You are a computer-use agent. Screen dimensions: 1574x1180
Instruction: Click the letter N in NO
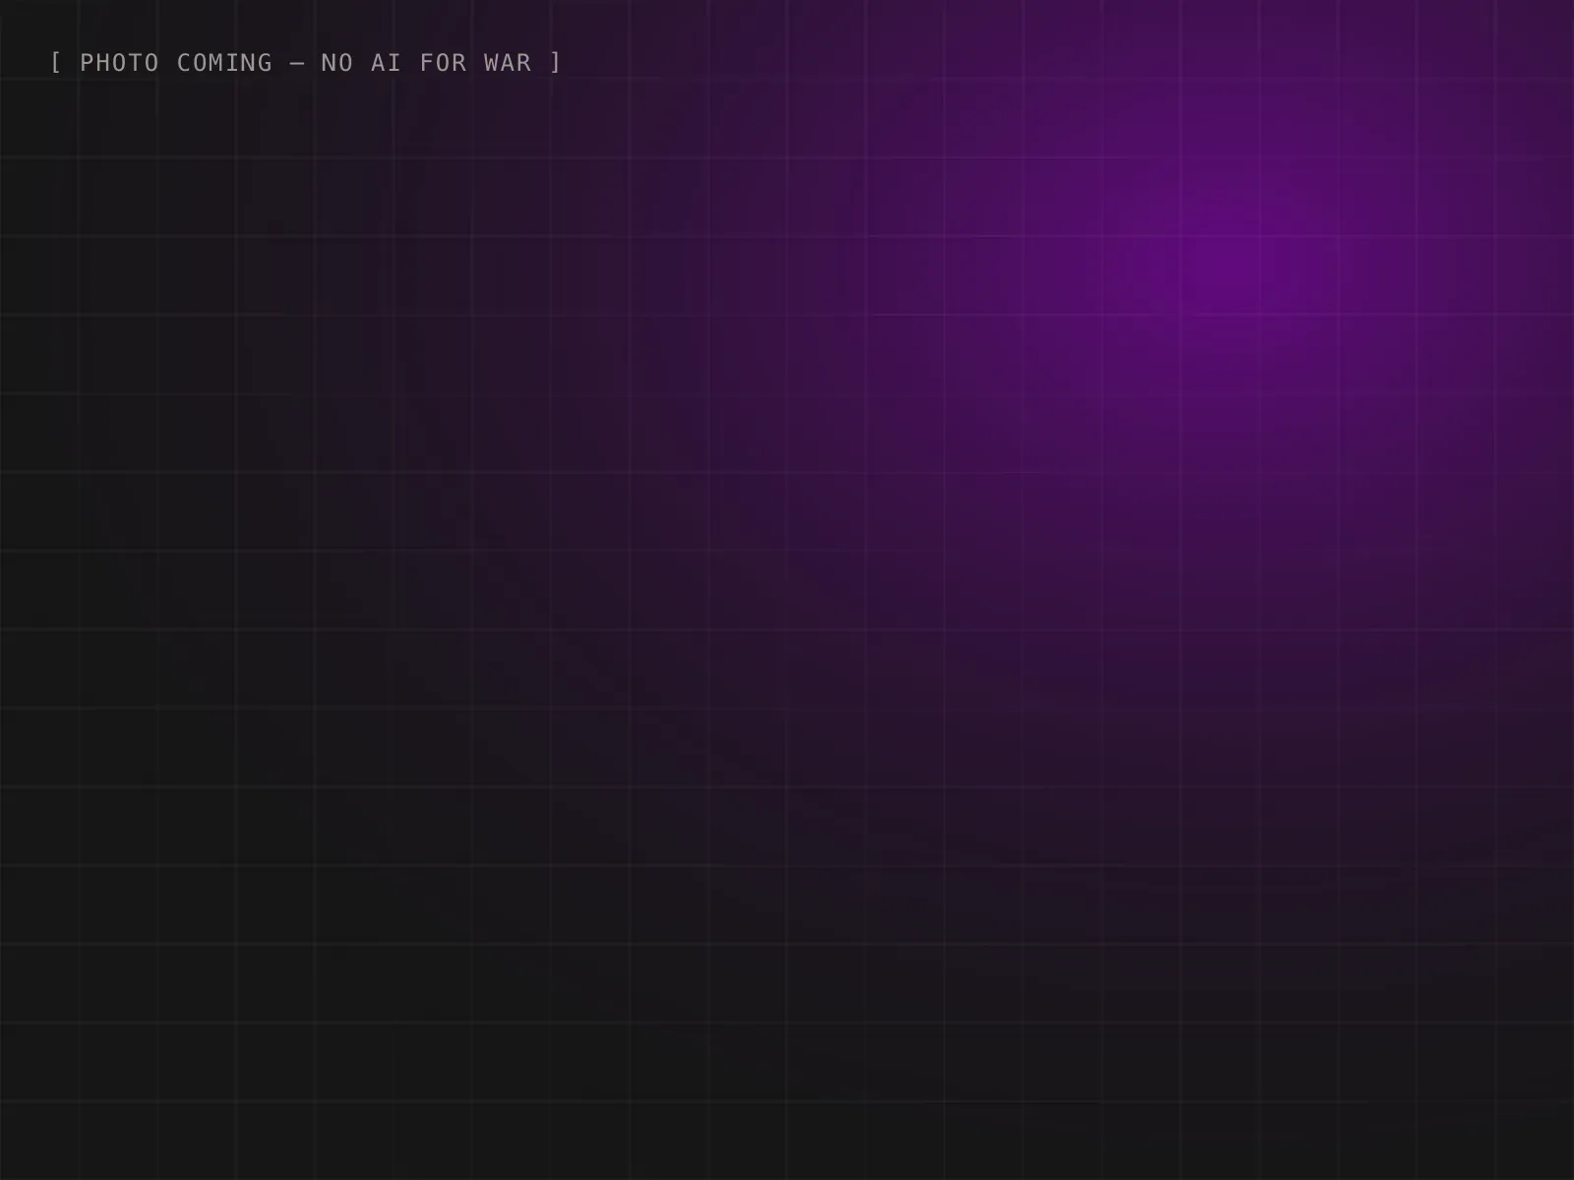330,63
